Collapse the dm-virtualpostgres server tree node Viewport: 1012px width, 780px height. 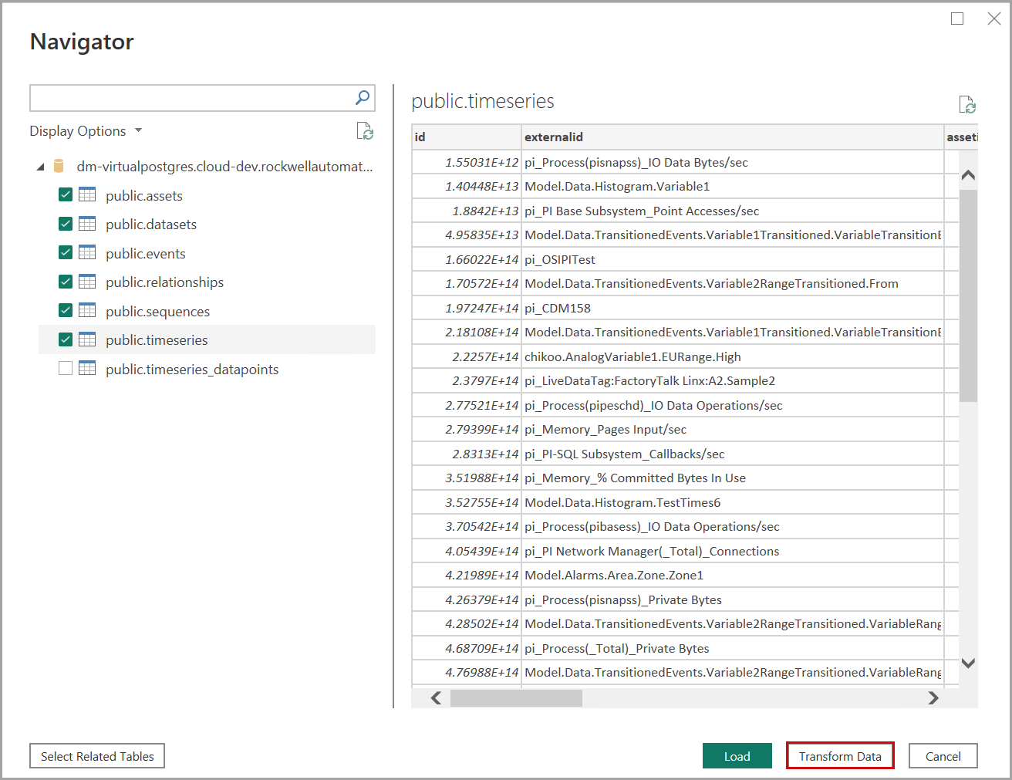coord(40,167)
